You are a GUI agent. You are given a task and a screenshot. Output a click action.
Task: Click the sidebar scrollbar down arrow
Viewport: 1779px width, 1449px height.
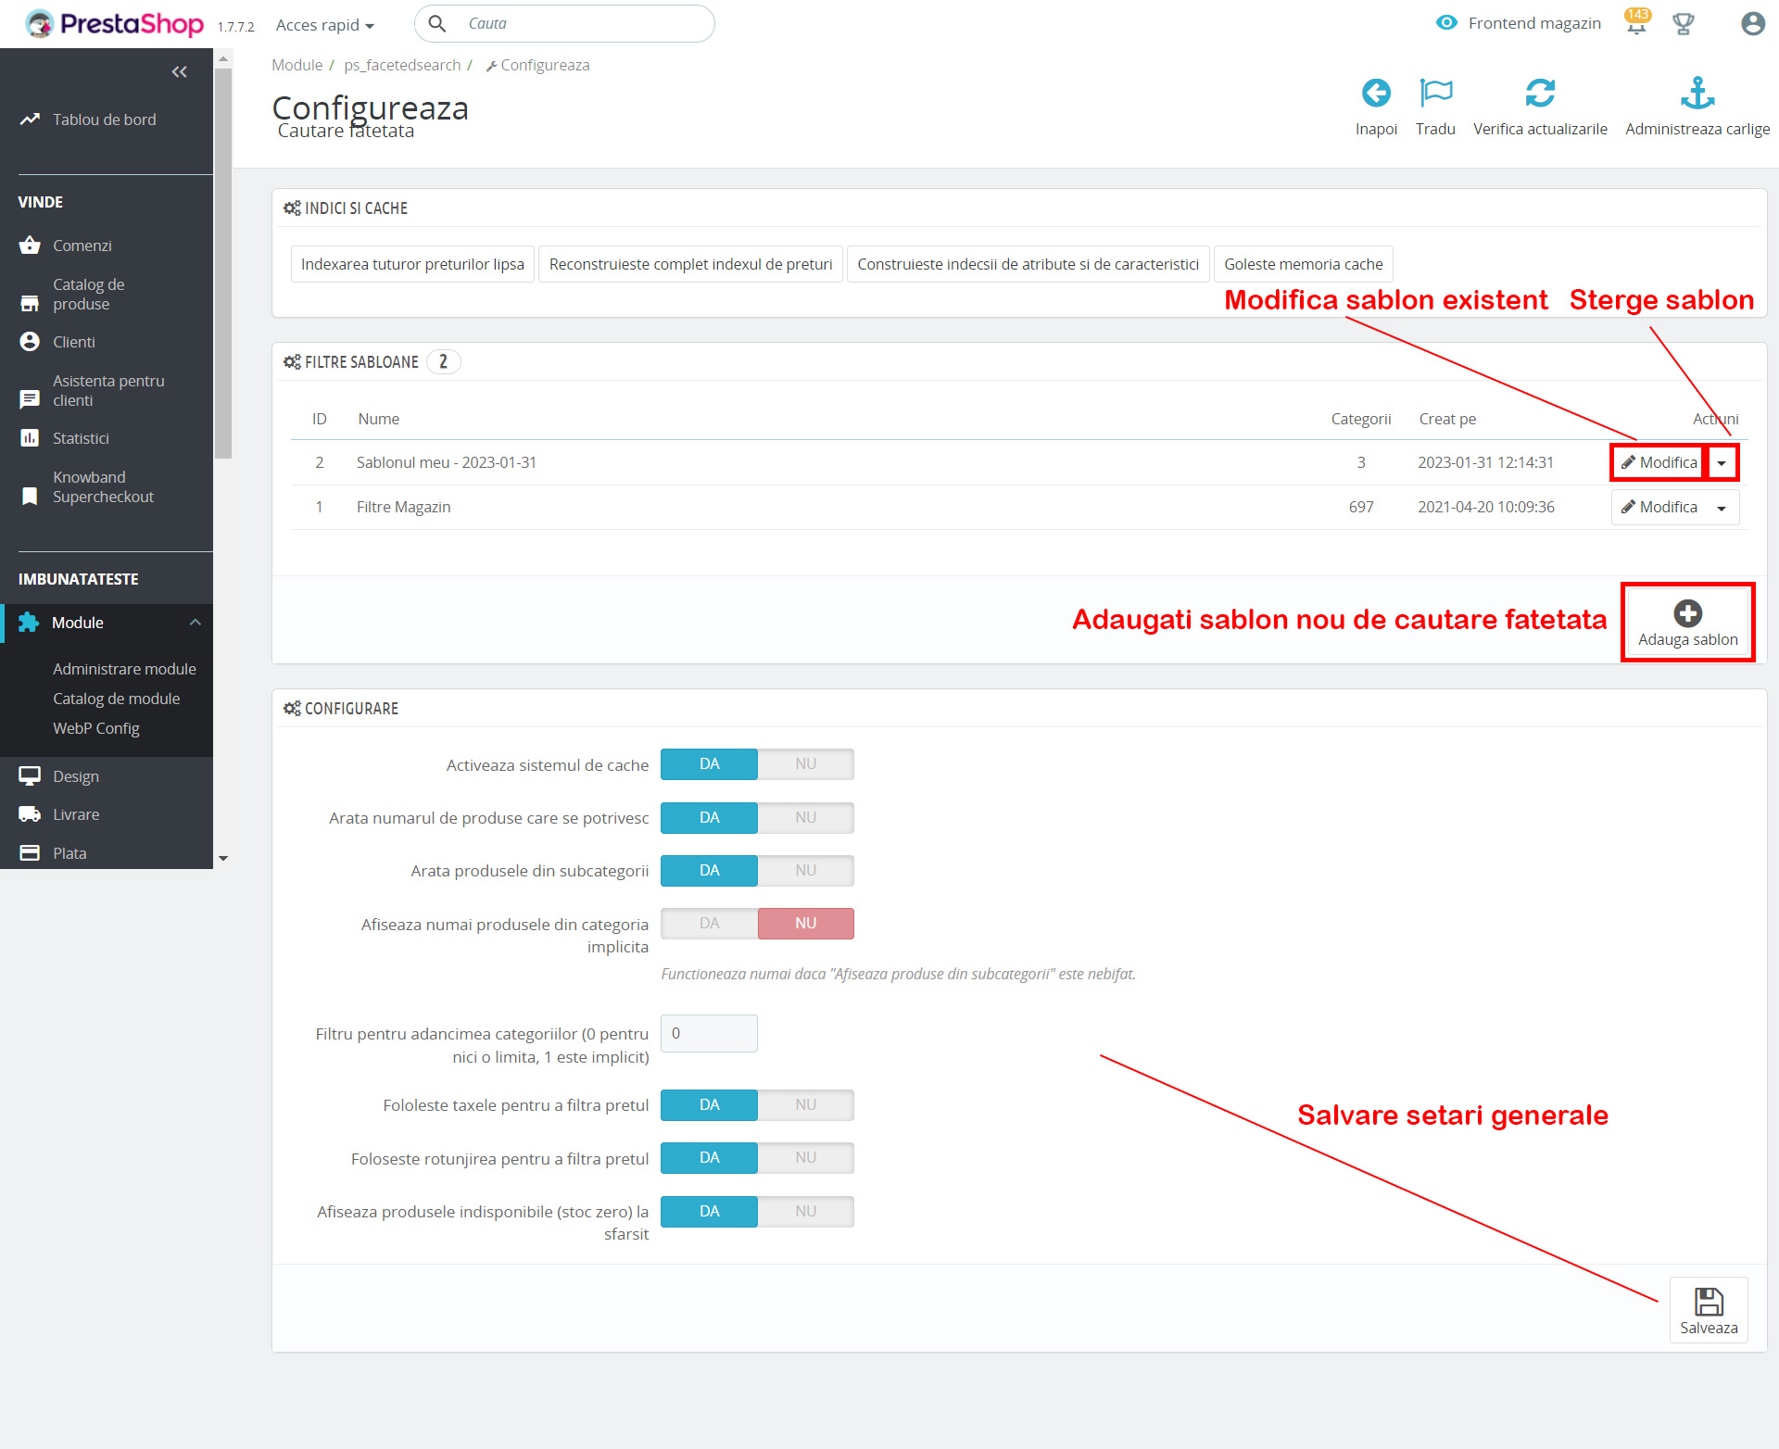point(222,859)
